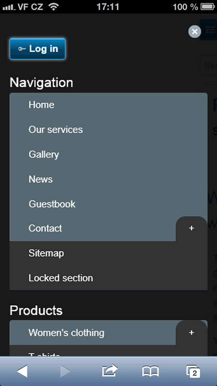Open the Home menu item
Screen dimensions: 217x386
[x=108, y=105]
